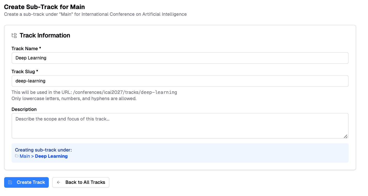This screenshot has height=196, width=368.
Task: Click the save icon in Create Track button
Action: pos(10,182)
